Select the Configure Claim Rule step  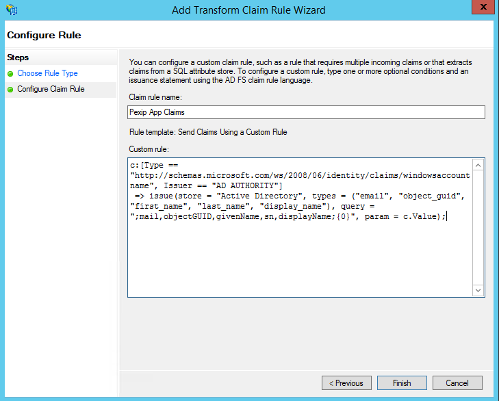click(51, 89)
